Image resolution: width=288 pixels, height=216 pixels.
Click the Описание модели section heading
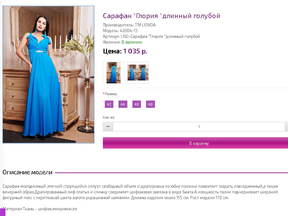pos(27,172)
